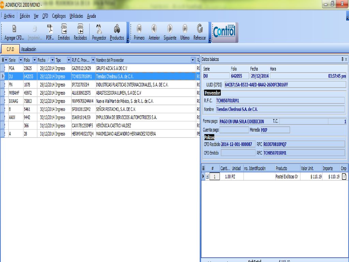Click the Importe column header

(x=331, y=168)
